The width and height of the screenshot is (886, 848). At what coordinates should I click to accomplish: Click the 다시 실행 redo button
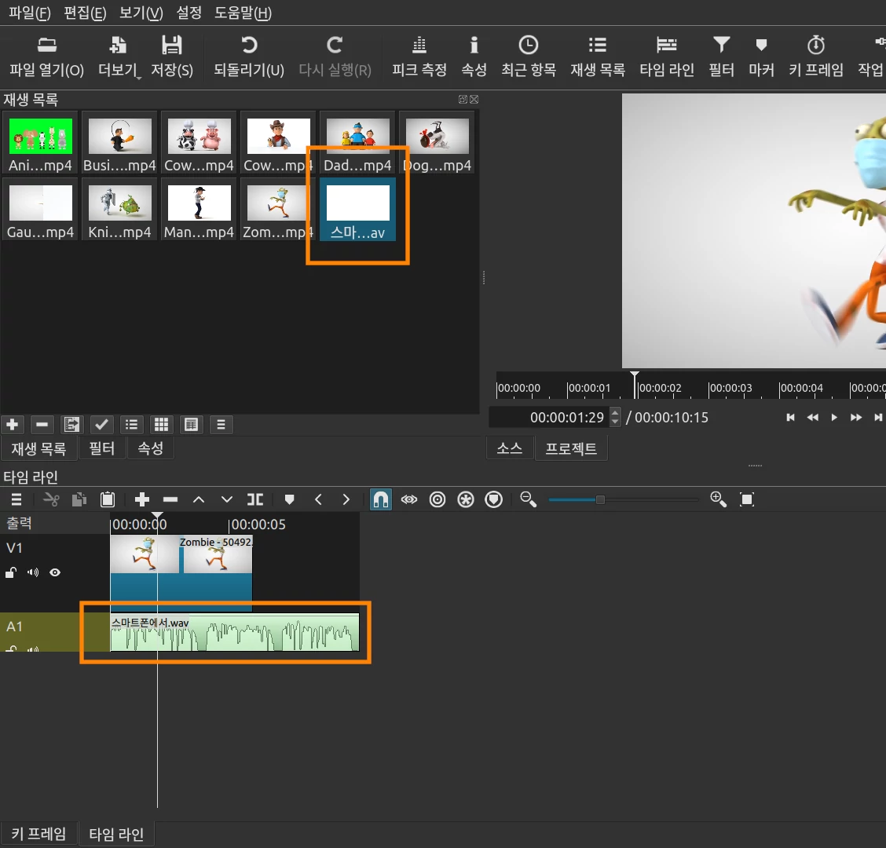[x=335, y=57]
